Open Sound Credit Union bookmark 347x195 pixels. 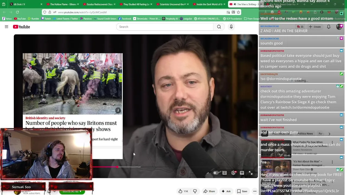pyautogui.click(x=105, y=19)
